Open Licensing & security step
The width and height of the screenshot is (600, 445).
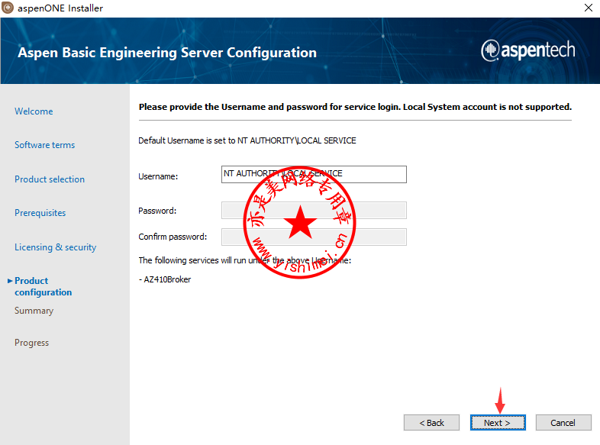pyautogui.click(x=56, y=247)
